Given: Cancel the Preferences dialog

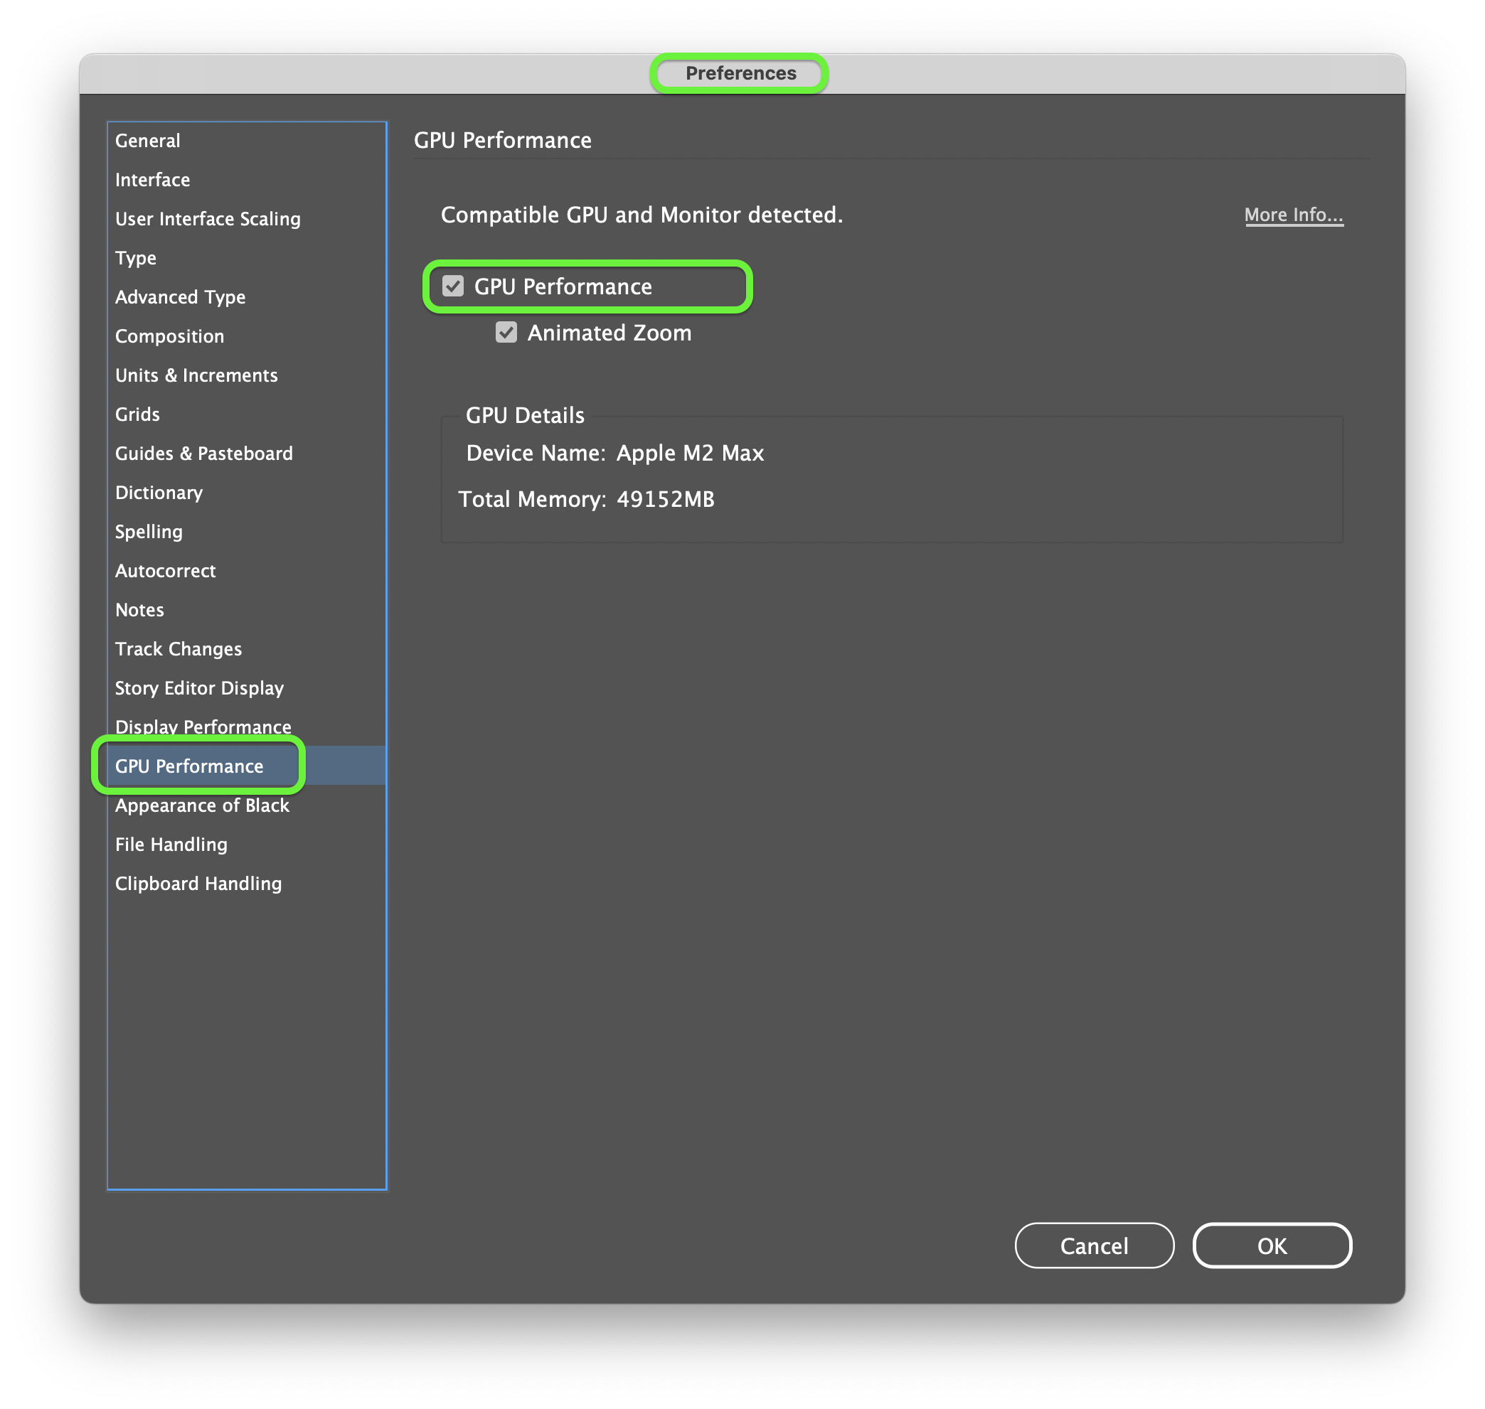Looking at the screenshot, I should click(x=1095, y=1245).
